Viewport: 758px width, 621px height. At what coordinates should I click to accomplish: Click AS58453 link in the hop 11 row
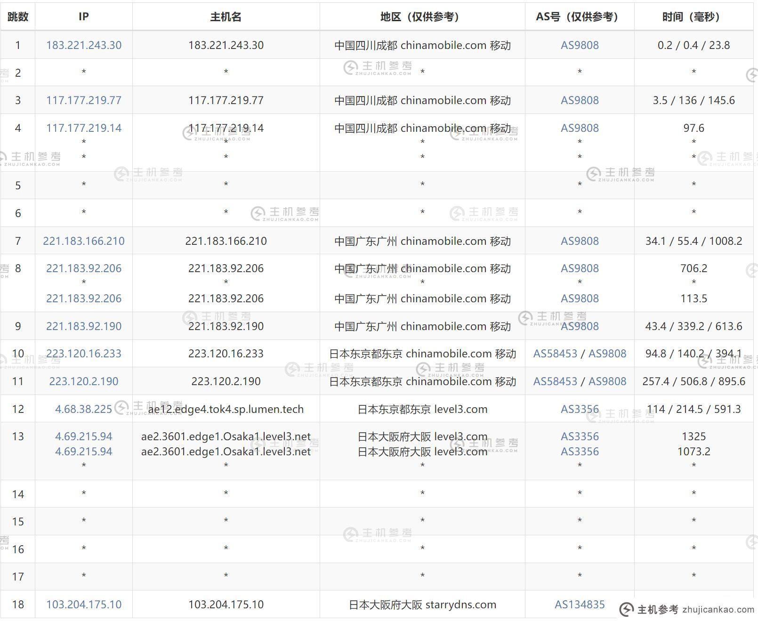tap(555, 381)
